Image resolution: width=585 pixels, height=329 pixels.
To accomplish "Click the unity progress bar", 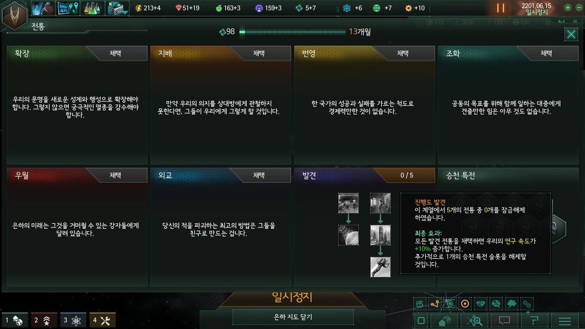I will pyautogui.click(x=292, y=32).
